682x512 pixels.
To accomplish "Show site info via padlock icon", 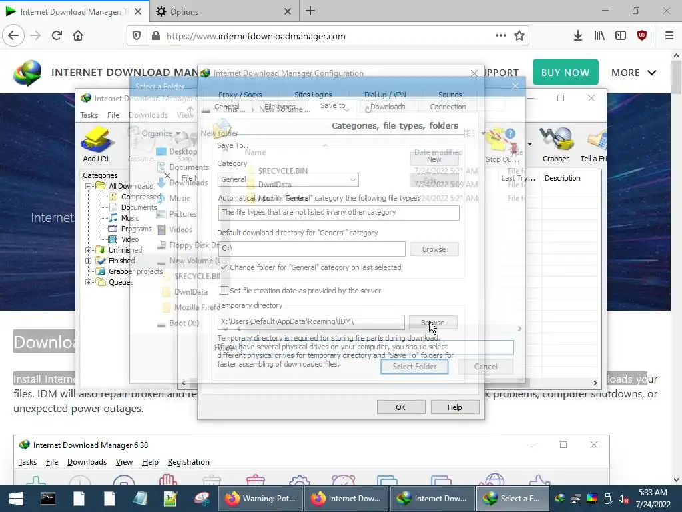I will 155,36.
